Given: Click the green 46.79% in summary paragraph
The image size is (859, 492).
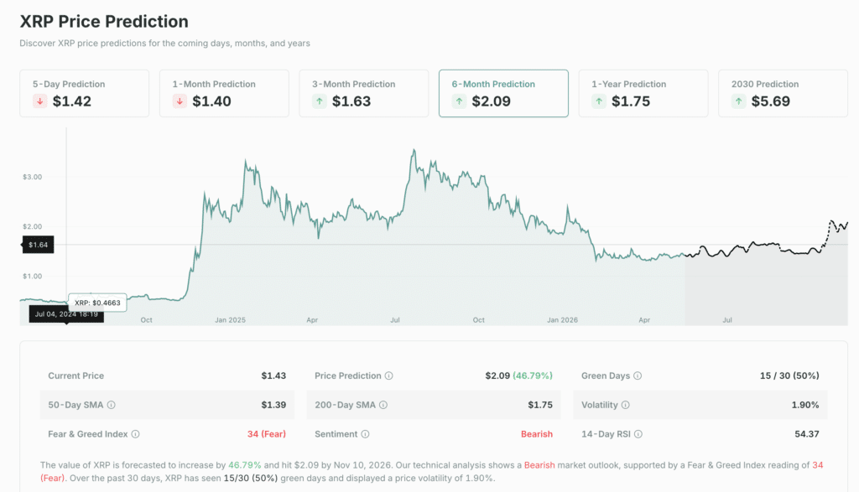Looking at the screenshot, I should [x=245, y=465].
